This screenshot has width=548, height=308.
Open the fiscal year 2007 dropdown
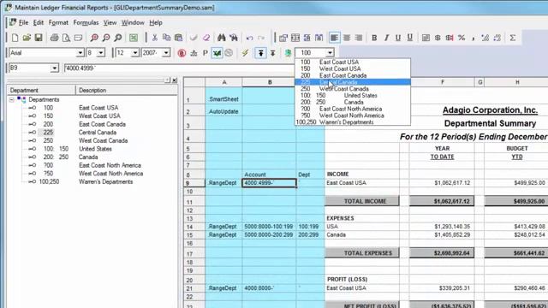[166, 53]
